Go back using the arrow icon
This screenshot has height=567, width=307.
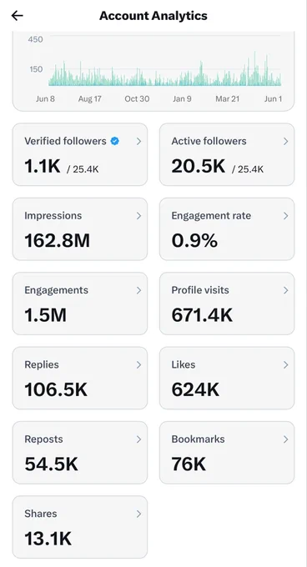(17, 16)
